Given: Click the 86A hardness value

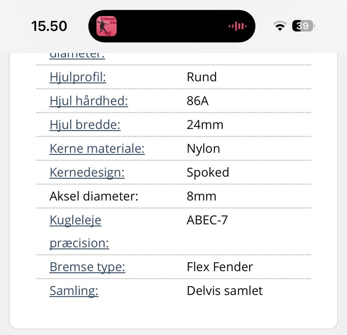Looking at the screenshot, I should click(197, 101).
